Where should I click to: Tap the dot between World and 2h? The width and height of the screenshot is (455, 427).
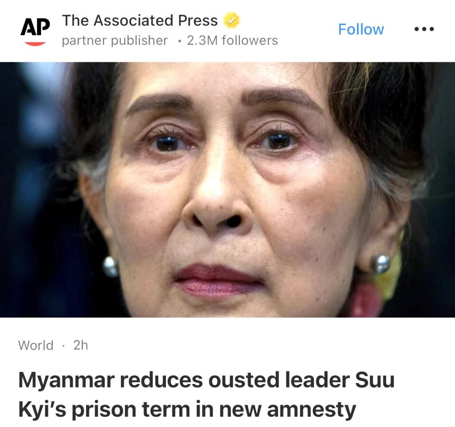point(64,346)
